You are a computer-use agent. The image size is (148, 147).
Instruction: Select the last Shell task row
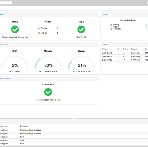(74, 144)
